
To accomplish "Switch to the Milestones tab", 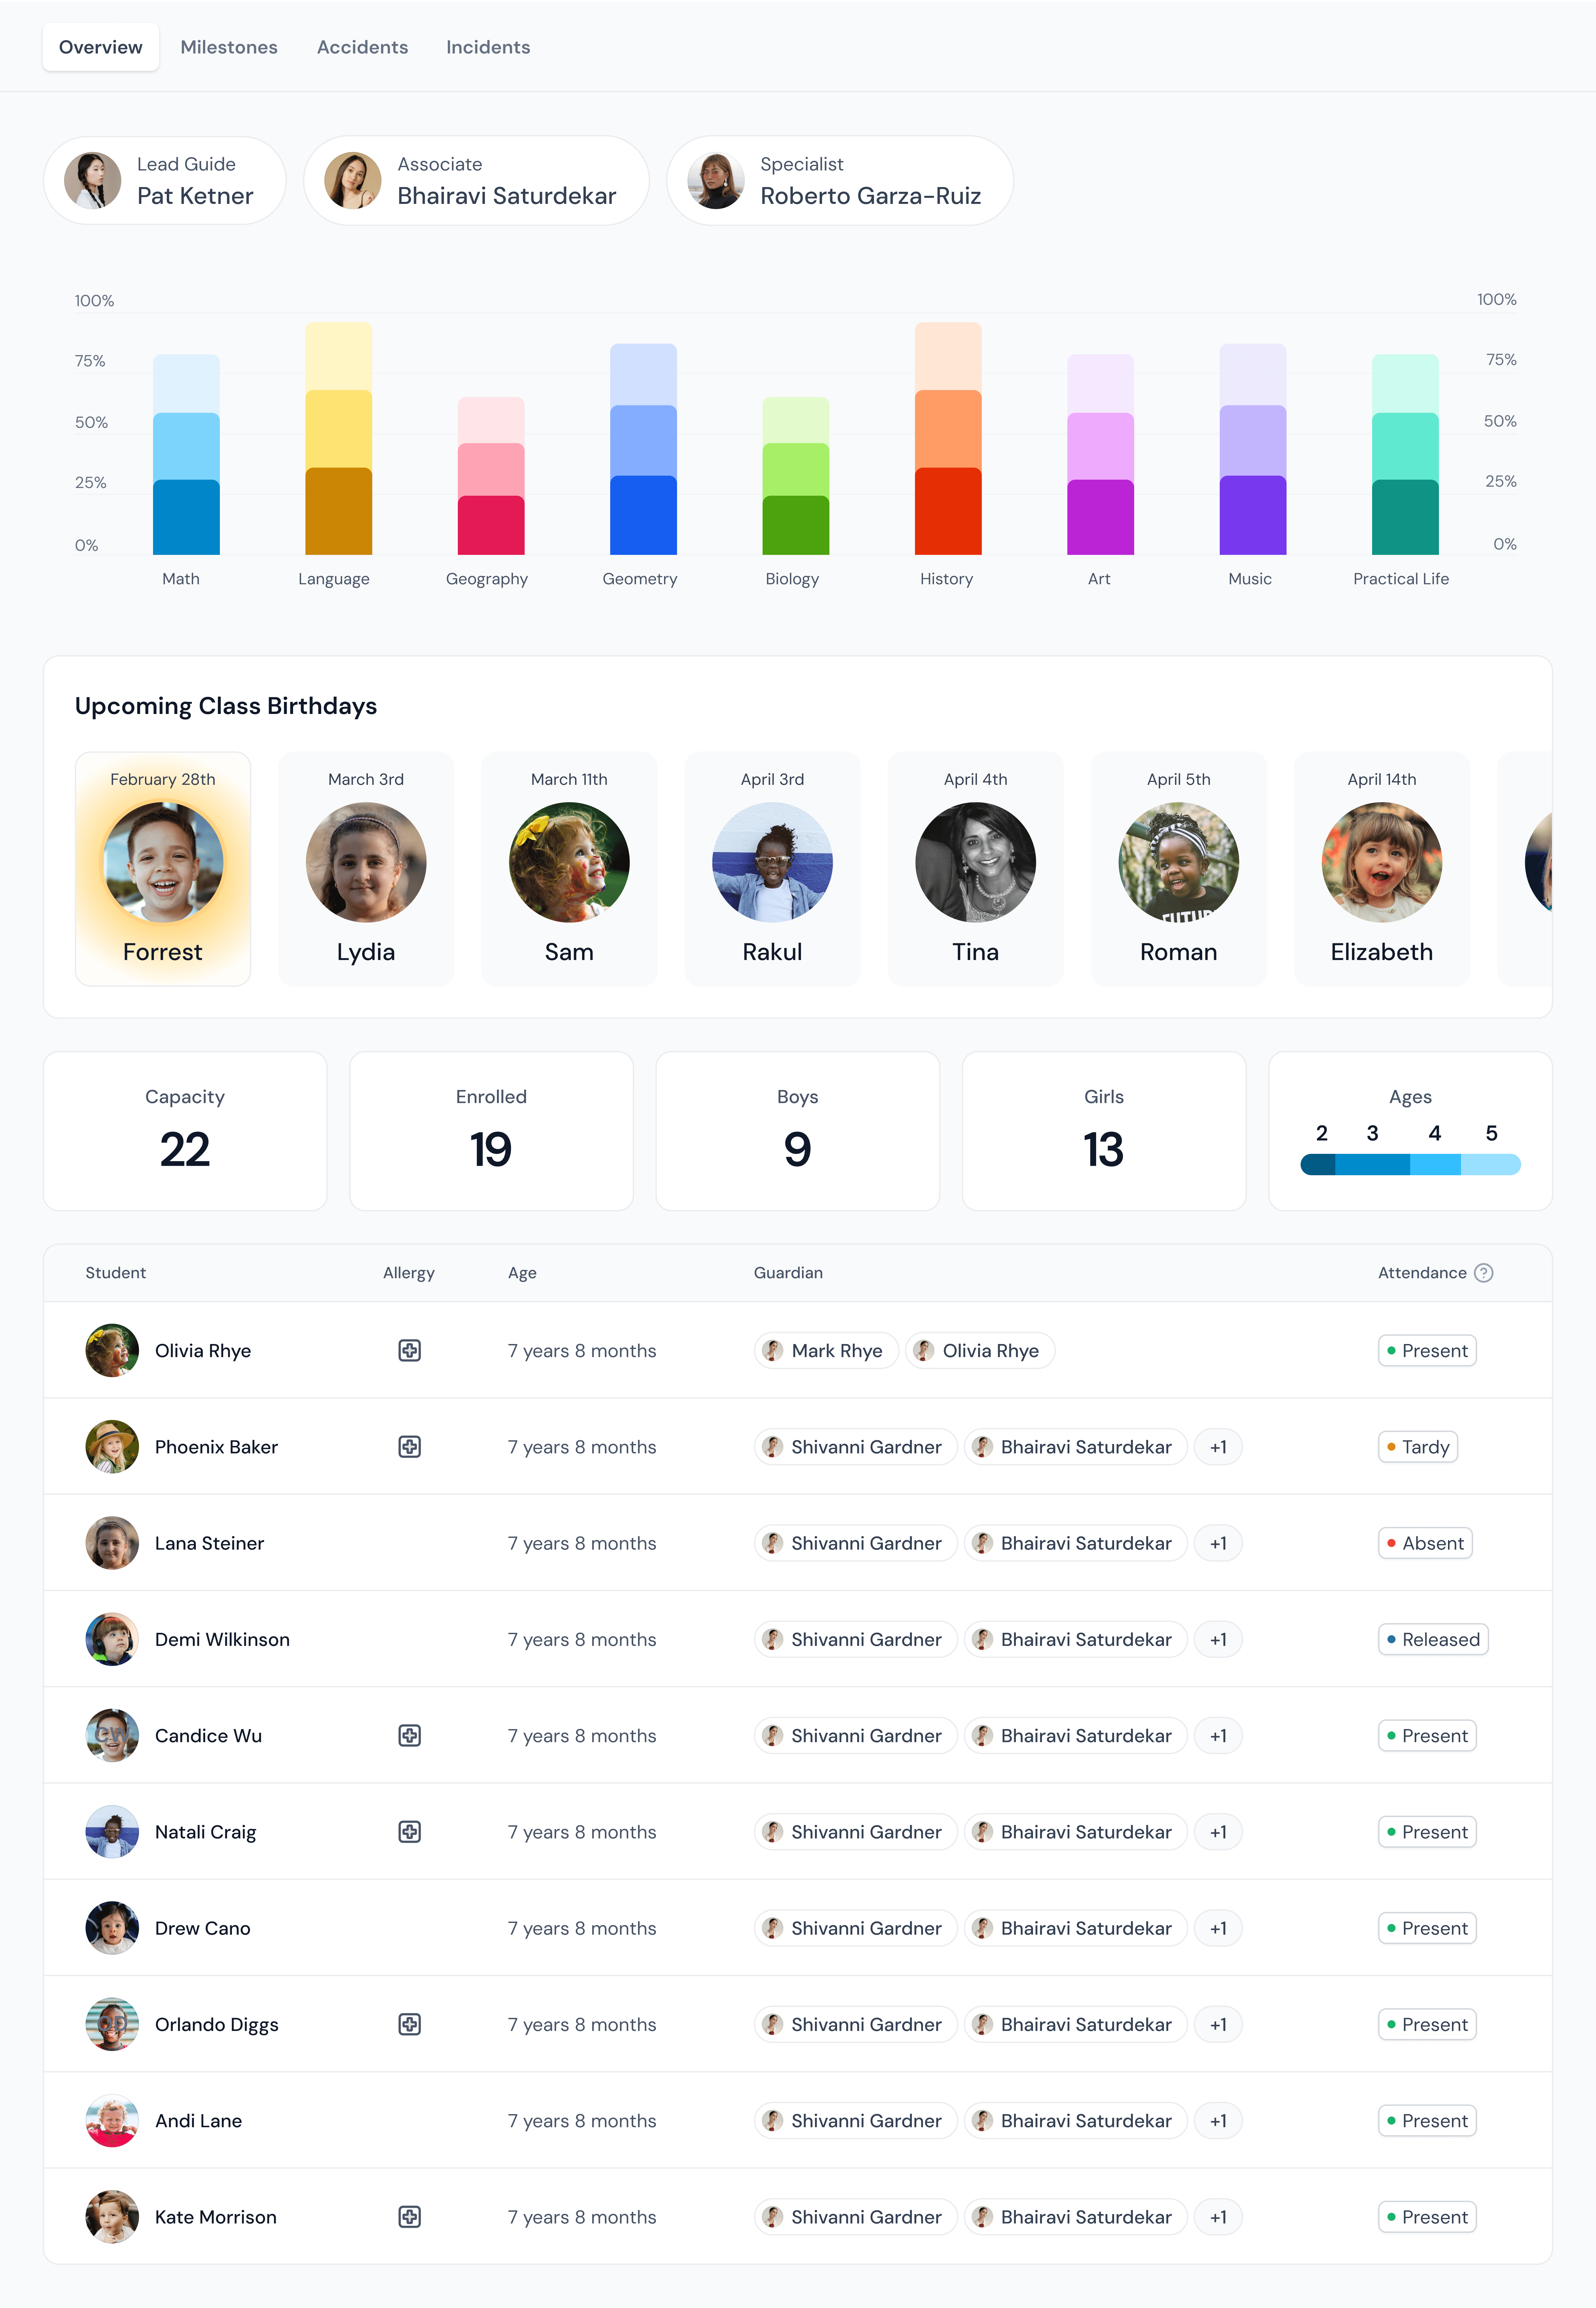I will [x=229, y=47].
